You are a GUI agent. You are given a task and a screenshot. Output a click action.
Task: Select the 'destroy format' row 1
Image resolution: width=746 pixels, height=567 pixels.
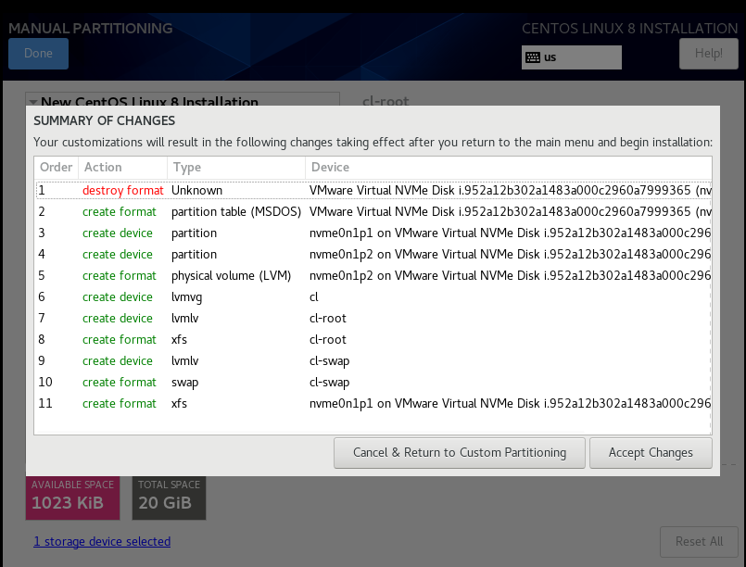coord(373,190)
